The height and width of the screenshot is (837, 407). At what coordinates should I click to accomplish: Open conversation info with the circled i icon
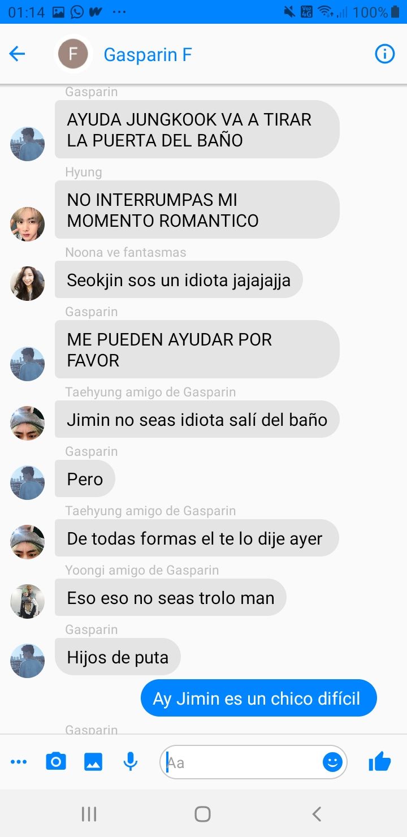click(x=385, y=54)
